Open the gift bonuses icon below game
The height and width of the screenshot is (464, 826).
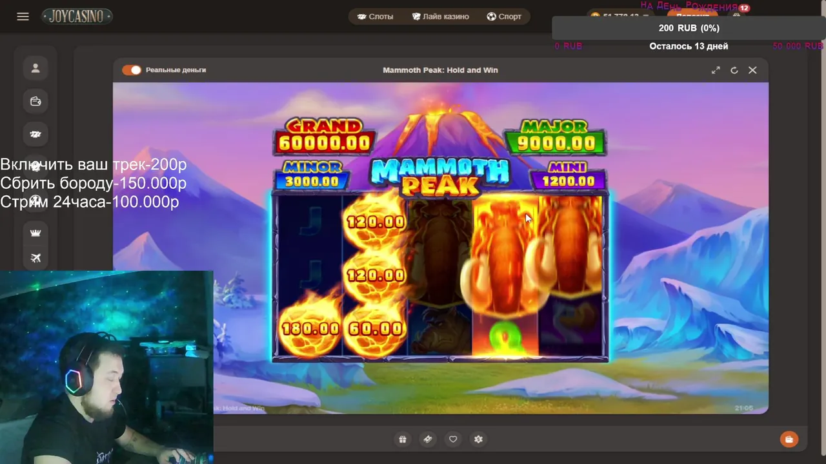(x=403, y=440)
